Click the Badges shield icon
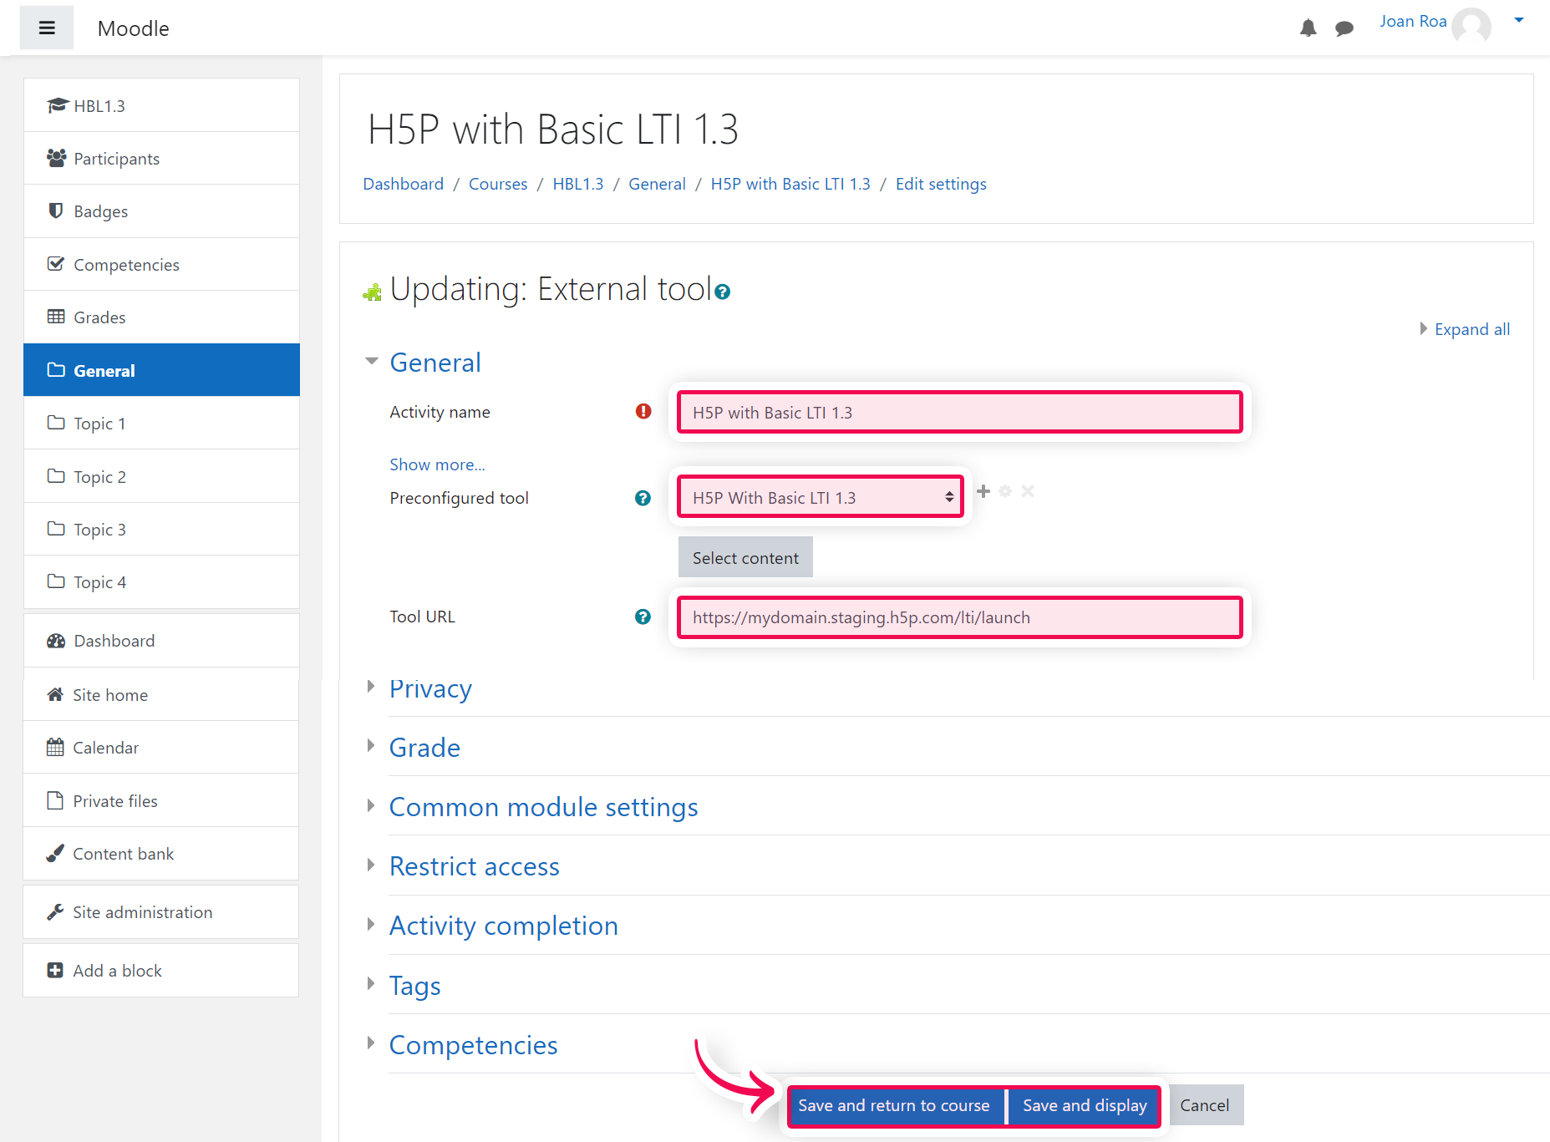The width and height of the screenshot is (1550, 1142). tap(56, 211)
